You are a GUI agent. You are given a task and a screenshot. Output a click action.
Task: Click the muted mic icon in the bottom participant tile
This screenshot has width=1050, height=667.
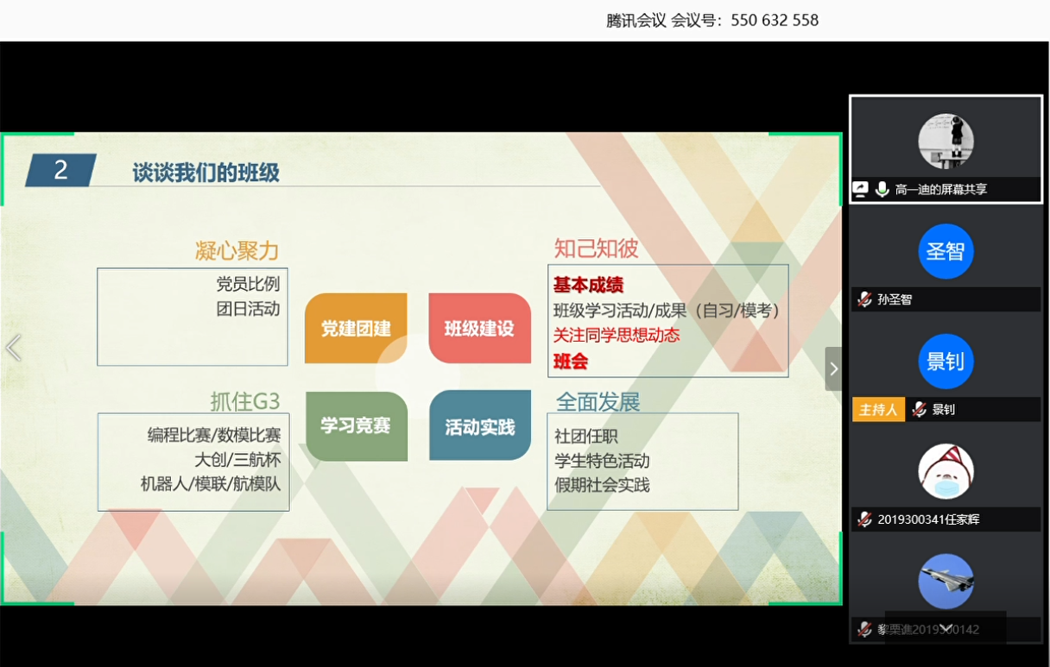[863, 629]
